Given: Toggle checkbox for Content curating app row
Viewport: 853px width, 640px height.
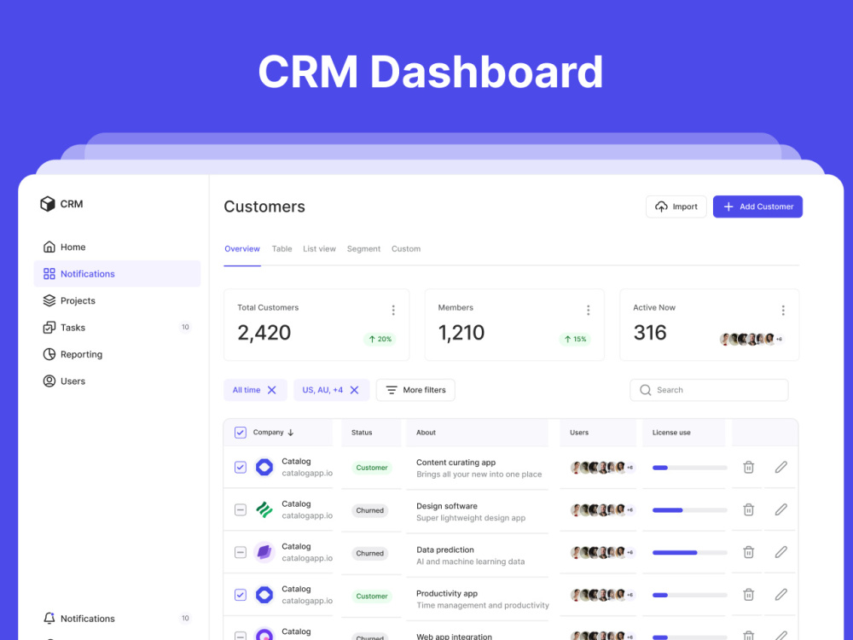Looking at the screenshot, I should [241, 468].
